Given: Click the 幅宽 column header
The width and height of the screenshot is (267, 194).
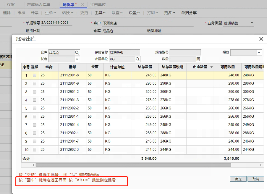Looking at the screenshot, I should tap(49, 67).
